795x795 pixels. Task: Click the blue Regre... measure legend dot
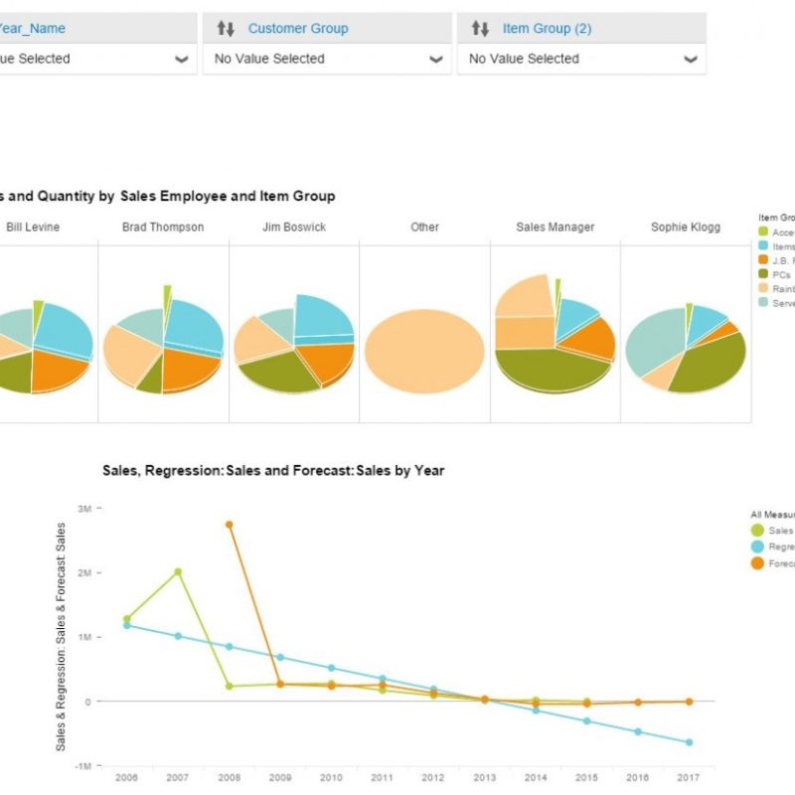pos(757,547)
